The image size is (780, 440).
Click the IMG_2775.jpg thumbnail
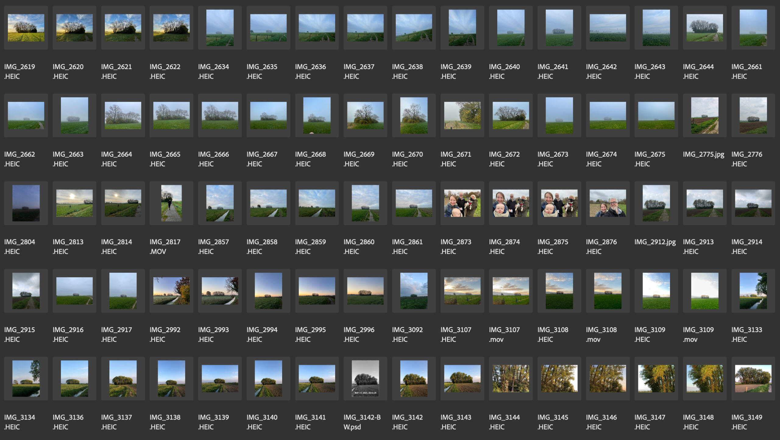[x=704, y=115]
